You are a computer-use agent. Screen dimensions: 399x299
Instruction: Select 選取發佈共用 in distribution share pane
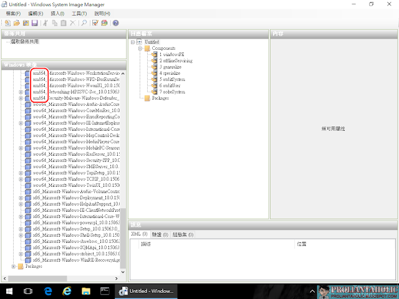[25, 42]
